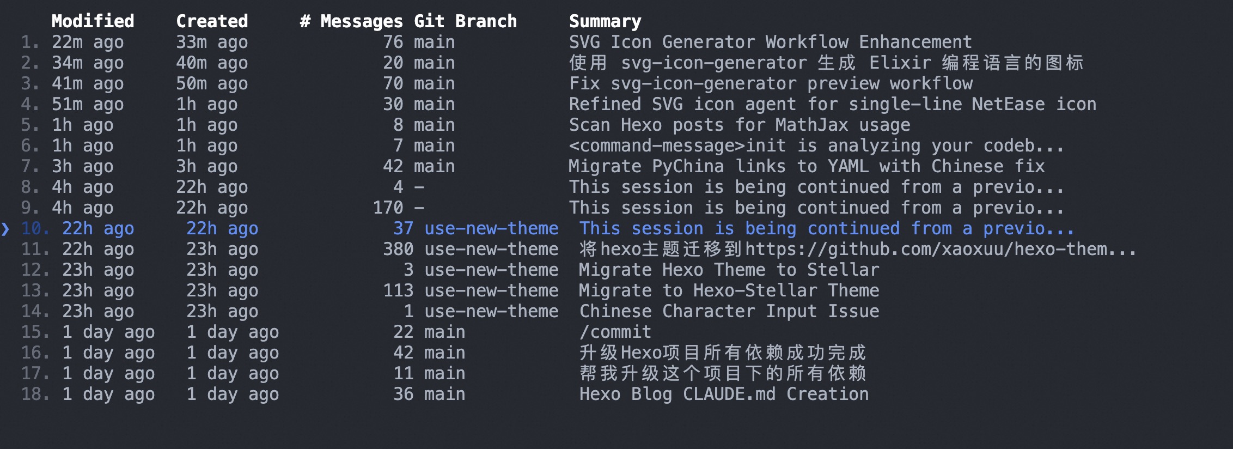Click the Summary column header
1233x449 pixels.
click(605, 22)
